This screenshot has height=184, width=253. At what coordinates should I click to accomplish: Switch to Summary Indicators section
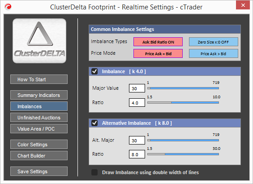tap(39, 95)
